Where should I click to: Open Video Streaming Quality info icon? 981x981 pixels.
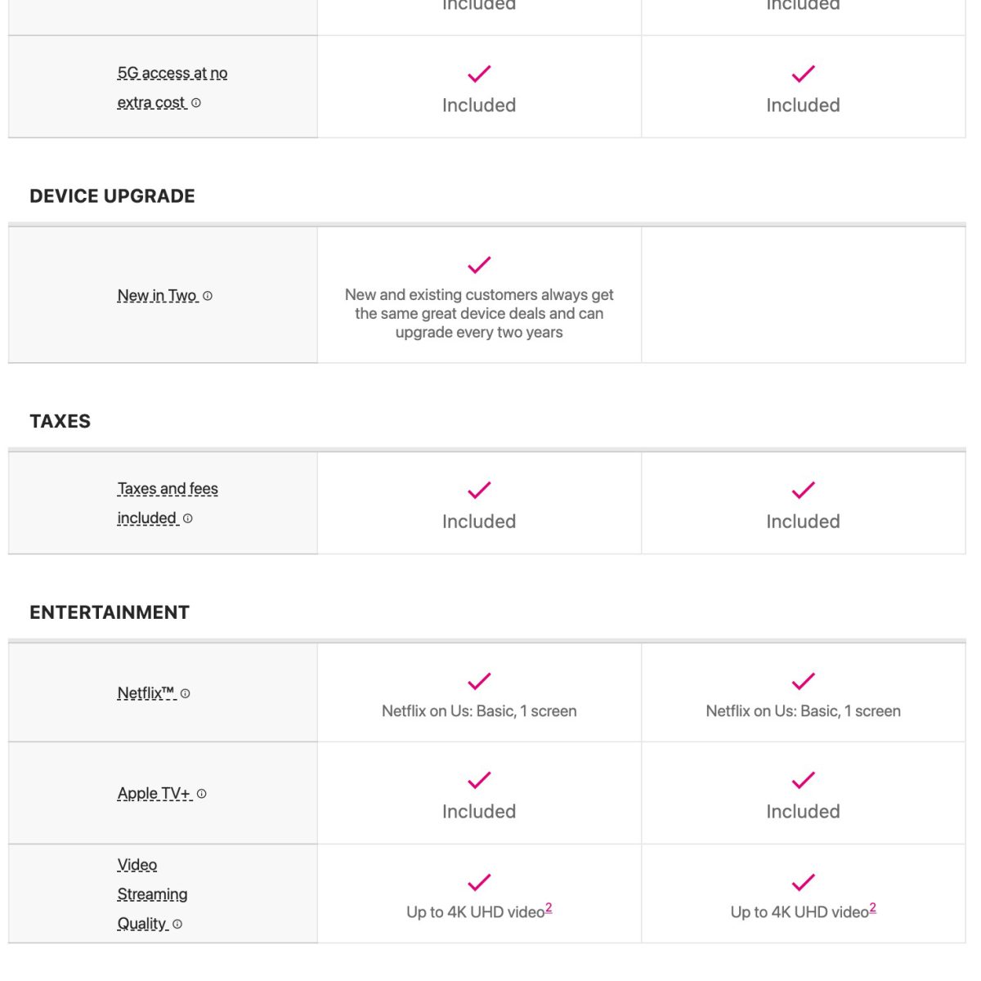coord(177,924)
